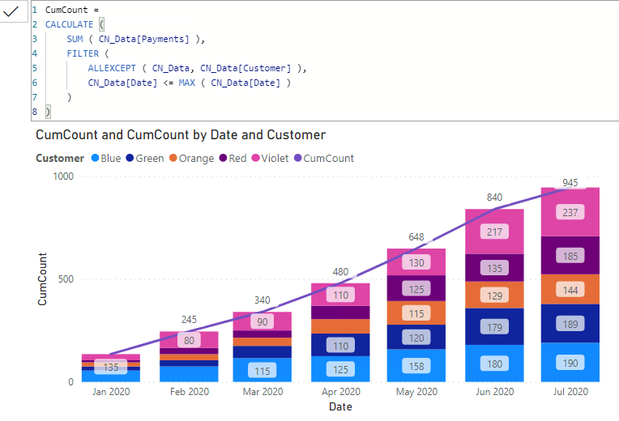Select the Green legend color dot
619x421 pixels.
(x=130, y=158)
